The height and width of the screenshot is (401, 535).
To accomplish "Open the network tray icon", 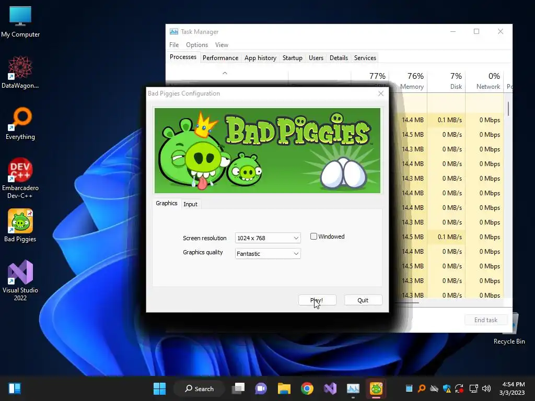I will point(473,388).
